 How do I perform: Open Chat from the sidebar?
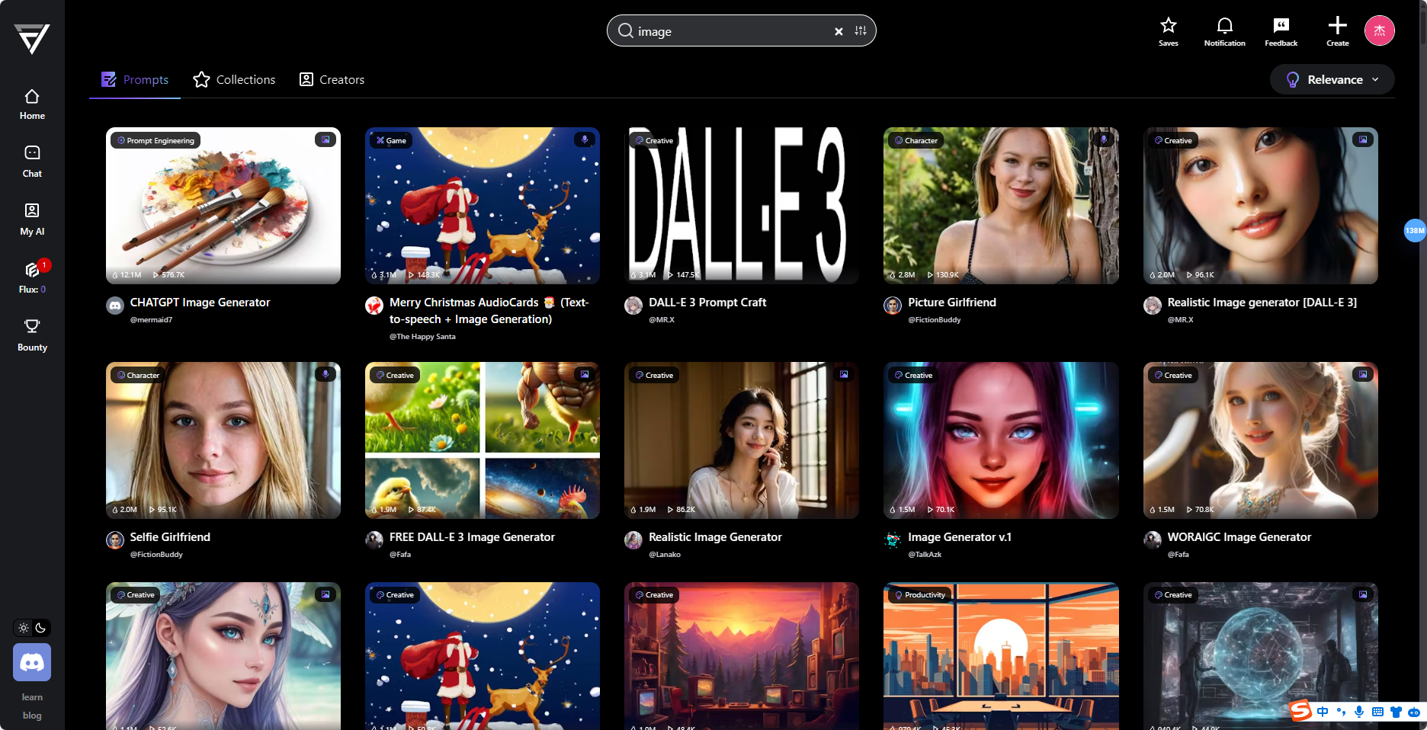(x=32, y=162)
